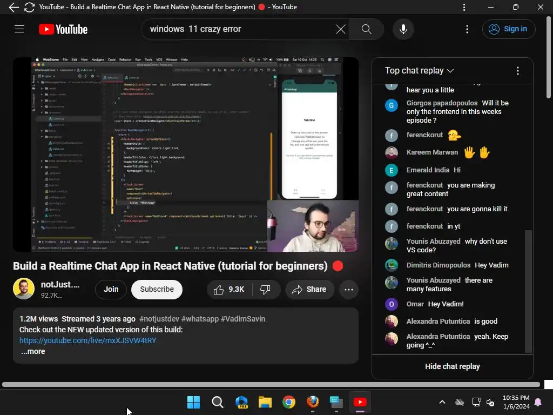Follow the #notjustdev hashtag

(159, 319)
